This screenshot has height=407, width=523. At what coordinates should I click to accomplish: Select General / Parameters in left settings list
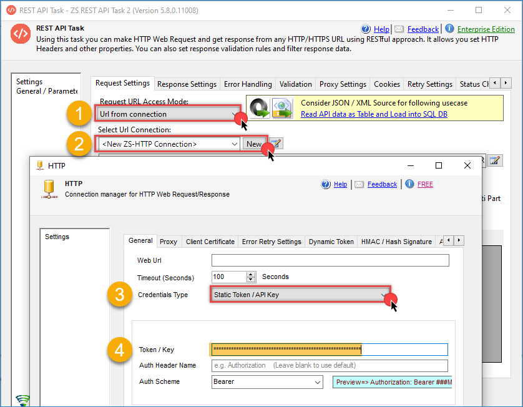47,91
